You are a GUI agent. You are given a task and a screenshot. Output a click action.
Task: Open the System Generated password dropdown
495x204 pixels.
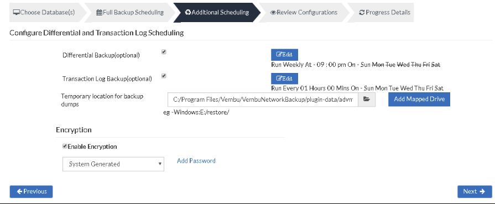click(113, 164)
